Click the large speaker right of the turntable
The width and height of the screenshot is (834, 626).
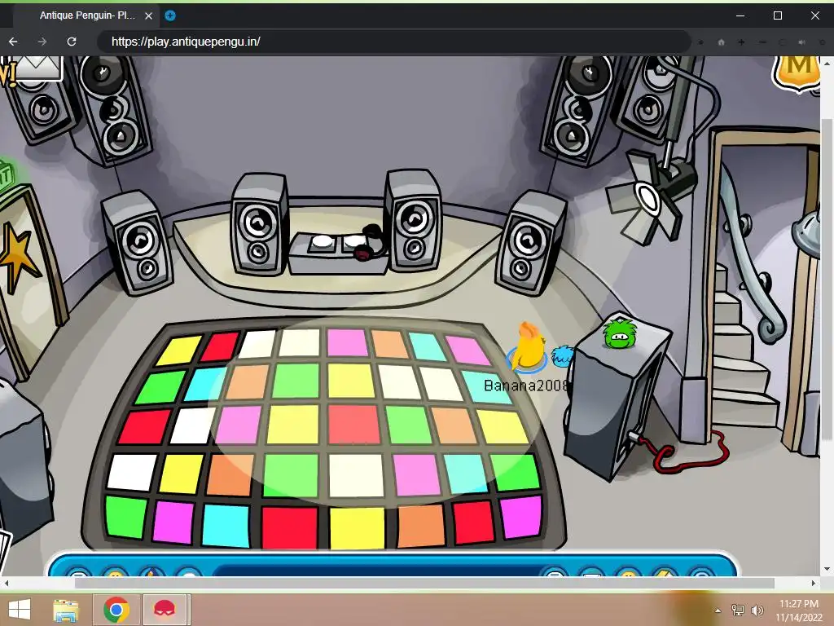(413, 220)
